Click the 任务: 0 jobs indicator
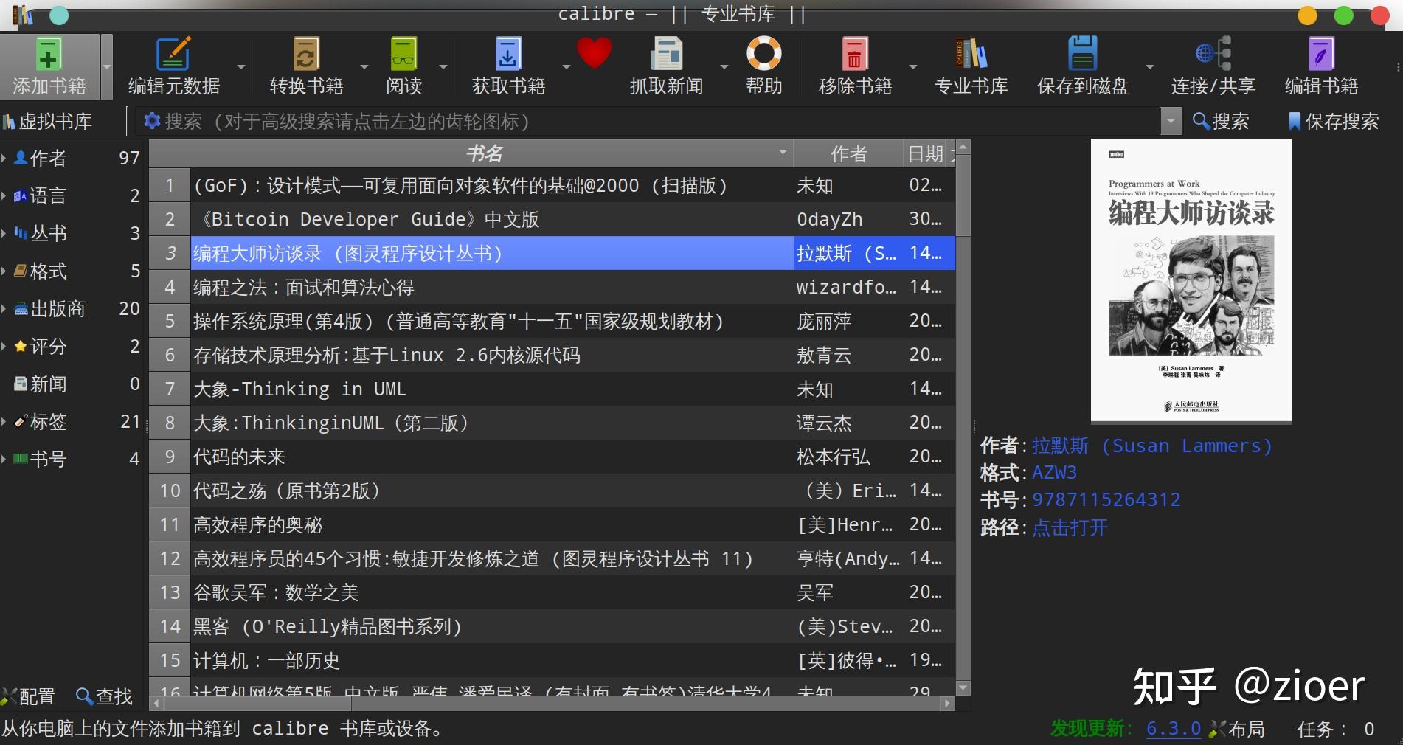This screenshot has width=1403, height=745. [x=1335, y=729]
